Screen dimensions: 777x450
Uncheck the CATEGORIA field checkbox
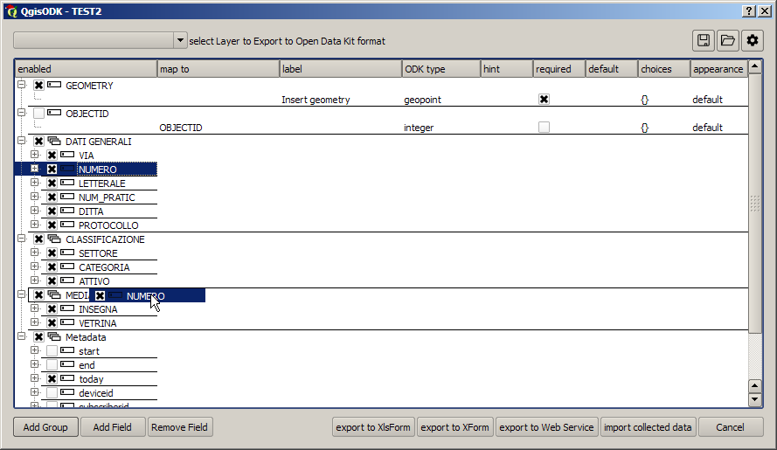(x=52, y=267)
